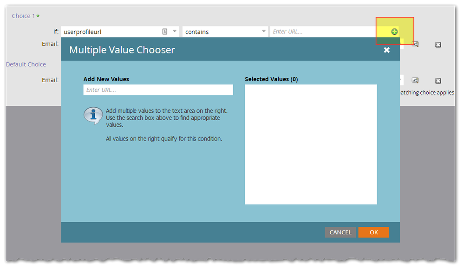464x270 pixels.
Task: Click the token icon in userprofileurl field
Action: coord(165,32)
